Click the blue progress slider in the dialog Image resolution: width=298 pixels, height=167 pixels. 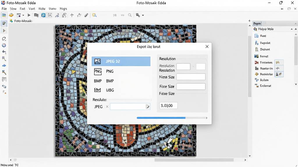171,118
